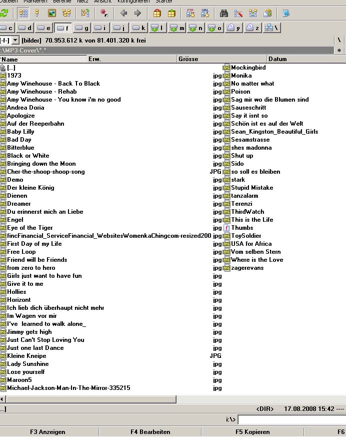This screenshot has height=437, width=346.
Task: Focus the command line input field
Action: pos(291,419)
